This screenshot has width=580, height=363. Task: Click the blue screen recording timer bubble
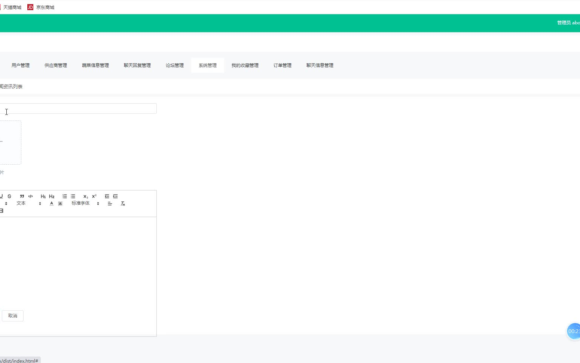pos(574,331)
